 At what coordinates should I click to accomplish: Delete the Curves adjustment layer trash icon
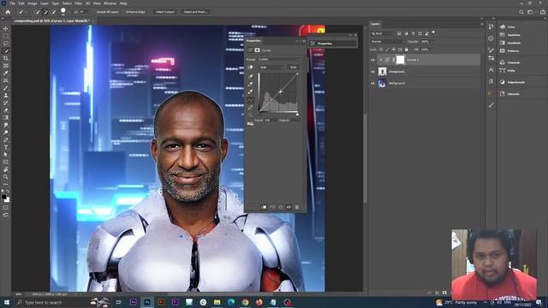(x=297, y=207)
